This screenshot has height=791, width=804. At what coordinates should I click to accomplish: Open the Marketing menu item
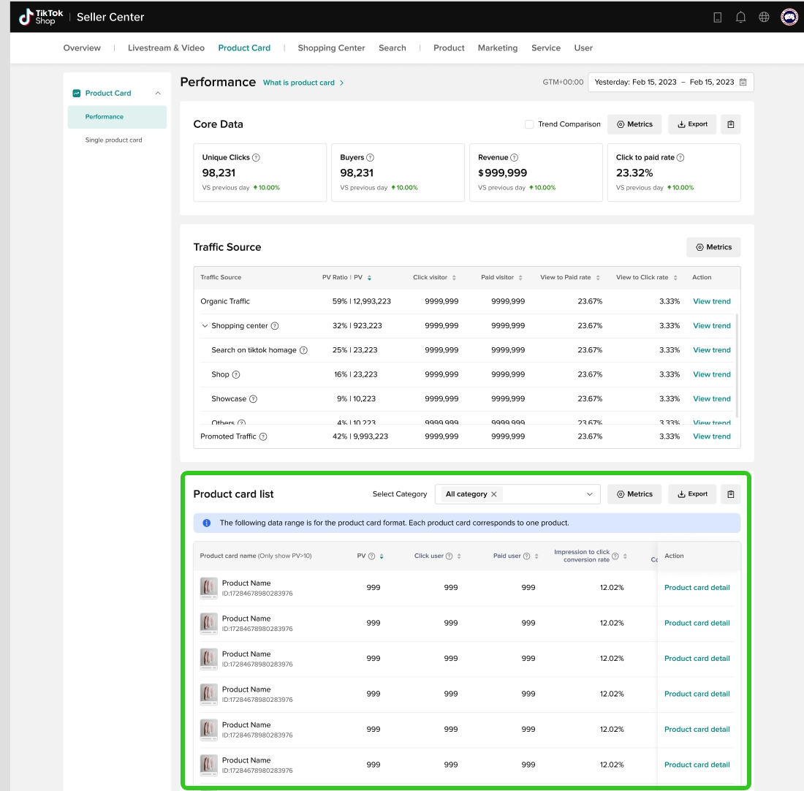[x=497, y=48]
